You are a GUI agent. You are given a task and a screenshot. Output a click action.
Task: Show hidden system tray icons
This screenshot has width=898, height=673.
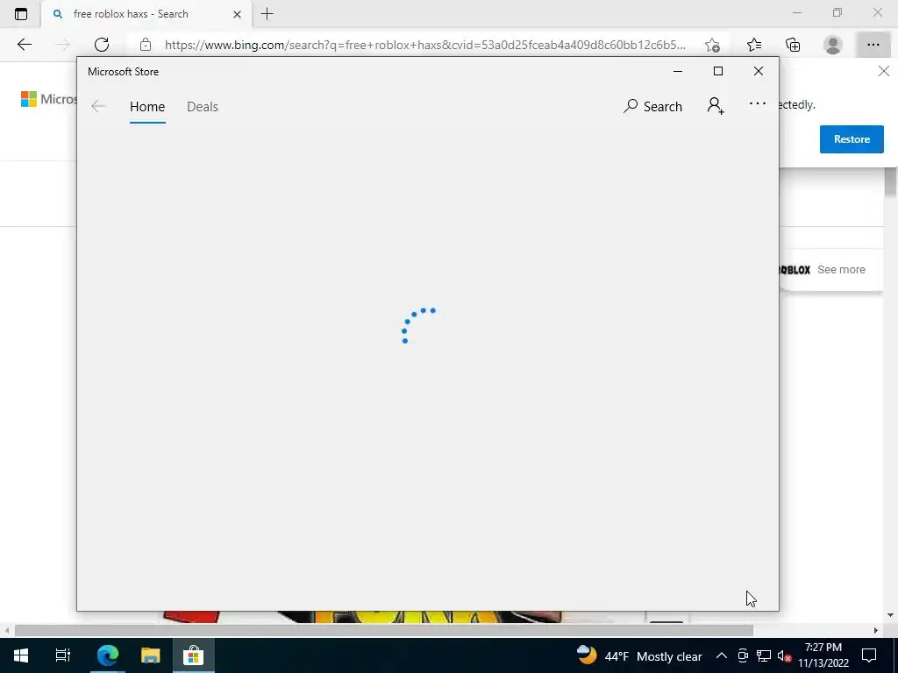[722, 655]
